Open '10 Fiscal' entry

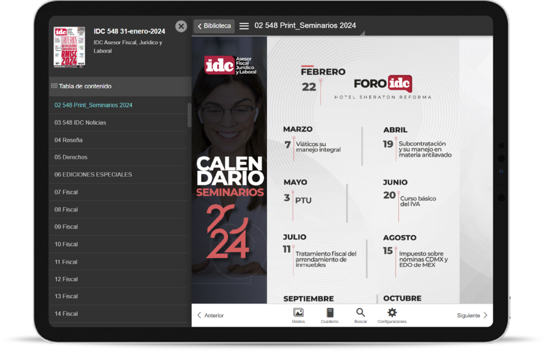point(119,244)
